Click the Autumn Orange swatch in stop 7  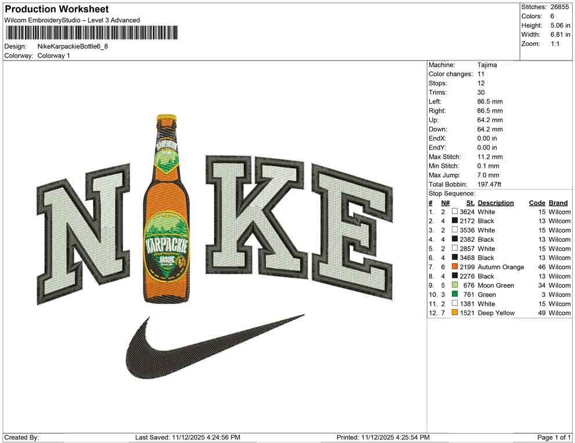coord(455,267)
